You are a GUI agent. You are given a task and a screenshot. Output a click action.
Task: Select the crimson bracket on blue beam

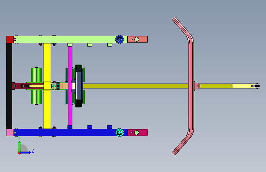click(x=137, y=133)
